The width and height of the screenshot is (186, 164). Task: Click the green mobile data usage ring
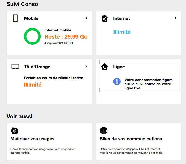32,36
